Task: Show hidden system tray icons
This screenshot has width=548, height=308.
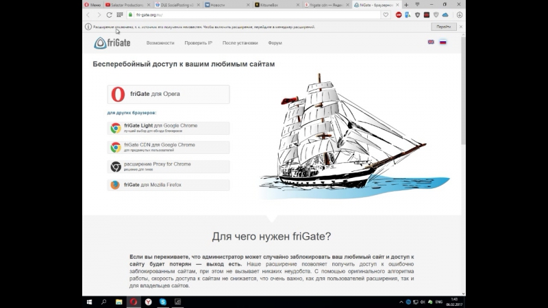Action: (x=401, y=302)
